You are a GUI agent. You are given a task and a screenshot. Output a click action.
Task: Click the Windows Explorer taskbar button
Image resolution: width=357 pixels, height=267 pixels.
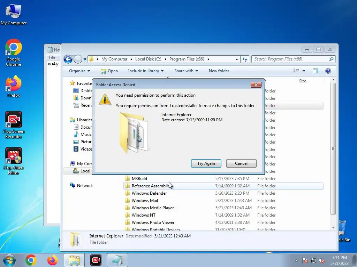(74, 260)
